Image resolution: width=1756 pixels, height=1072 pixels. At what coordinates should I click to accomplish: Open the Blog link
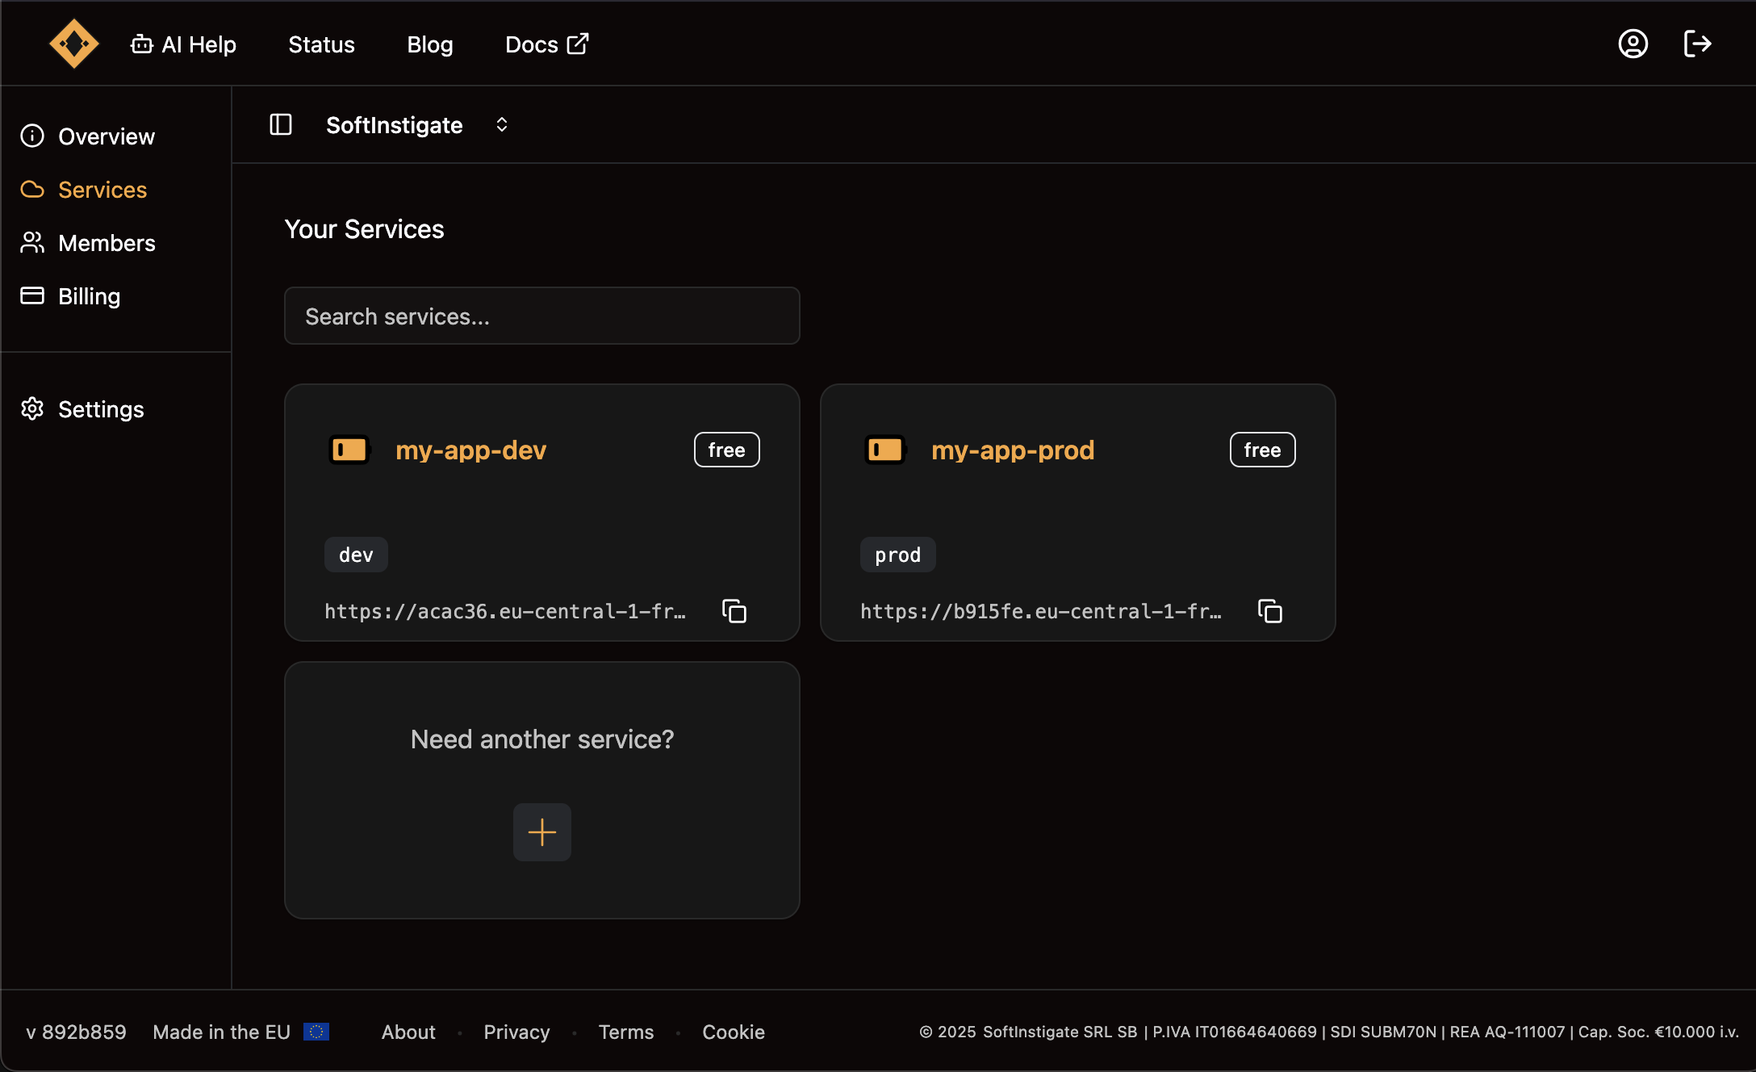pos(429,44)
